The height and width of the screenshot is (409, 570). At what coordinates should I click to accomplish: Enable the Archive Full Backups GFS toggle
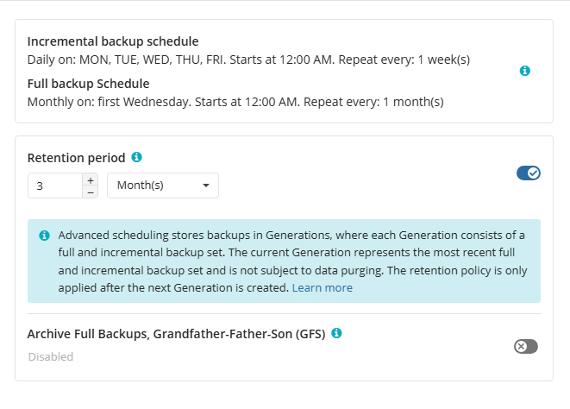pos(525,346)
